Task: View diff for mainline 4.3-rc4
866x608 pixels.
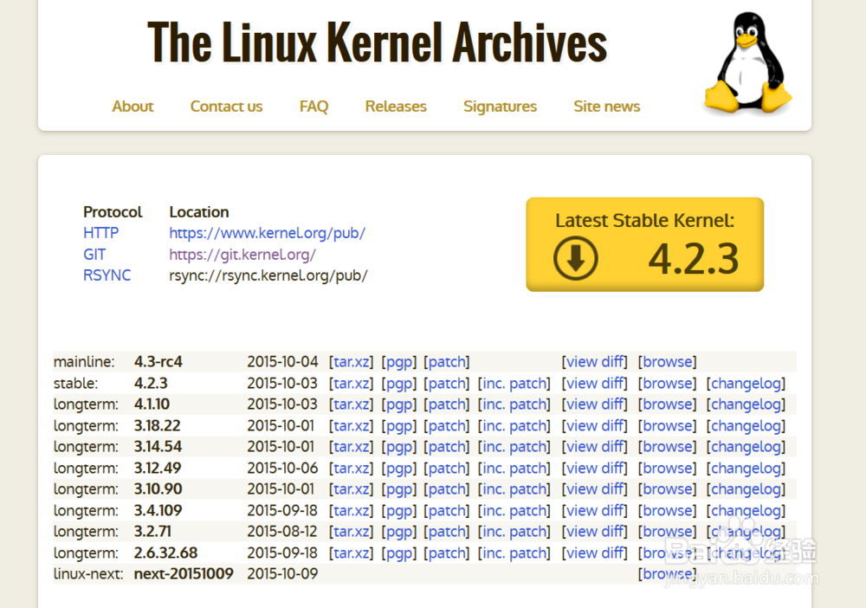Action: coord(595,362)
